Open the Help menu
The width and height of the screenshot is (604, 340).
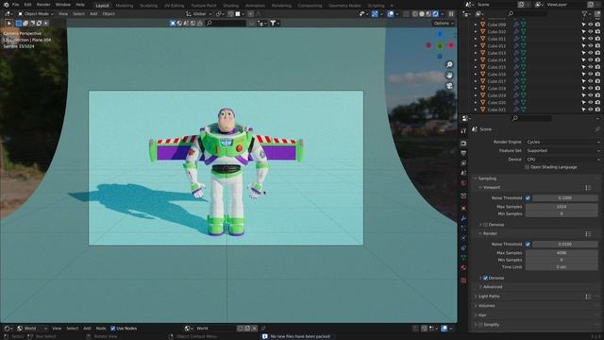[79, 5]
